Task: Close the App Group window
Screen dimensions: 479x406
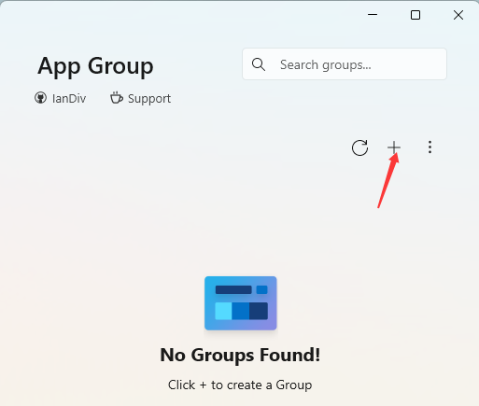Action: click(x=458, y=15)
